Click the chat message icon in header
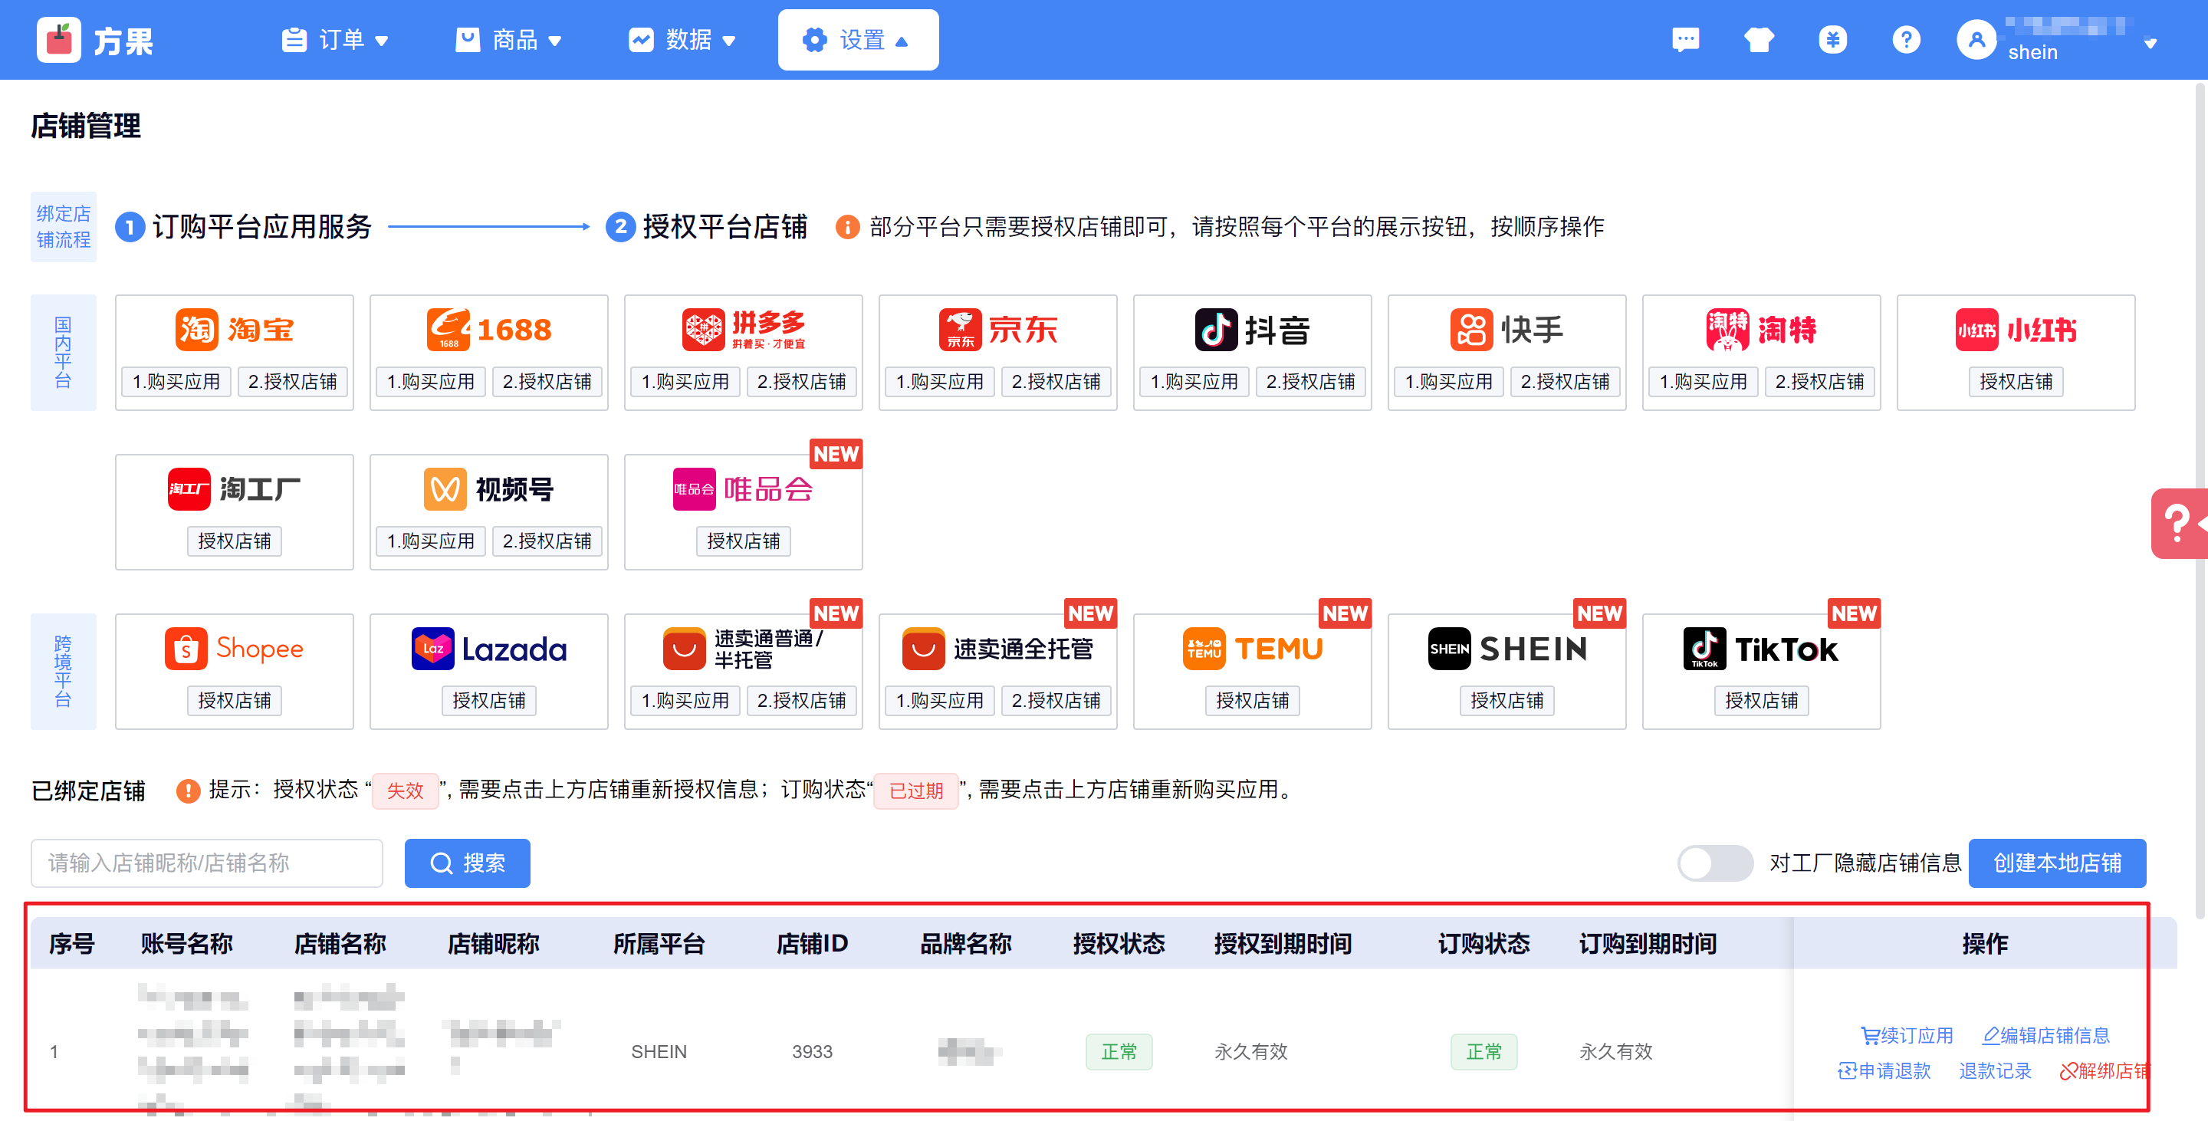 pyautogui.click(x=1685, y=39)
